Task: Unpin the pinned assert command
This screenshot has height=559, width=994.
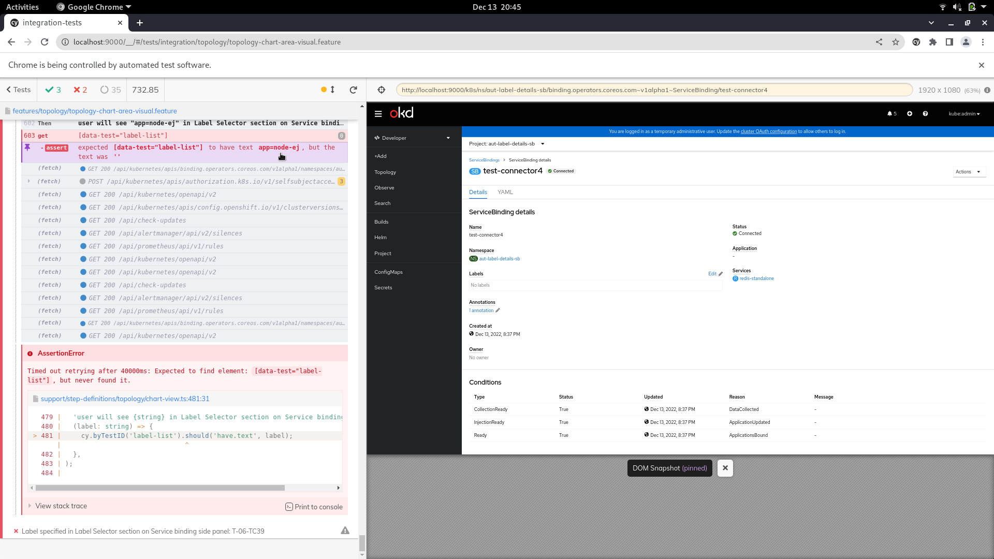Action: tap(27, 148)
